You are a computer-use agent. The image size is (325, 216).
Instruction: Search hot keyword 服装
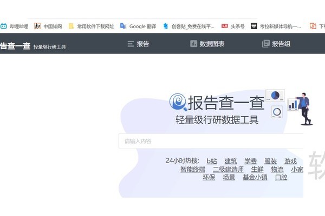click(x=270, y=161)
